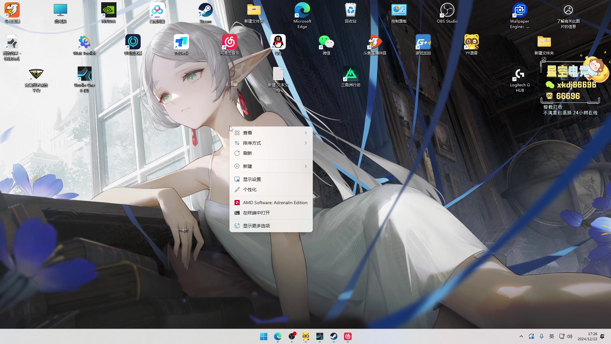Open Edge from the taskbar
Viewport: 611px width, 344px height.
[278, 336]
